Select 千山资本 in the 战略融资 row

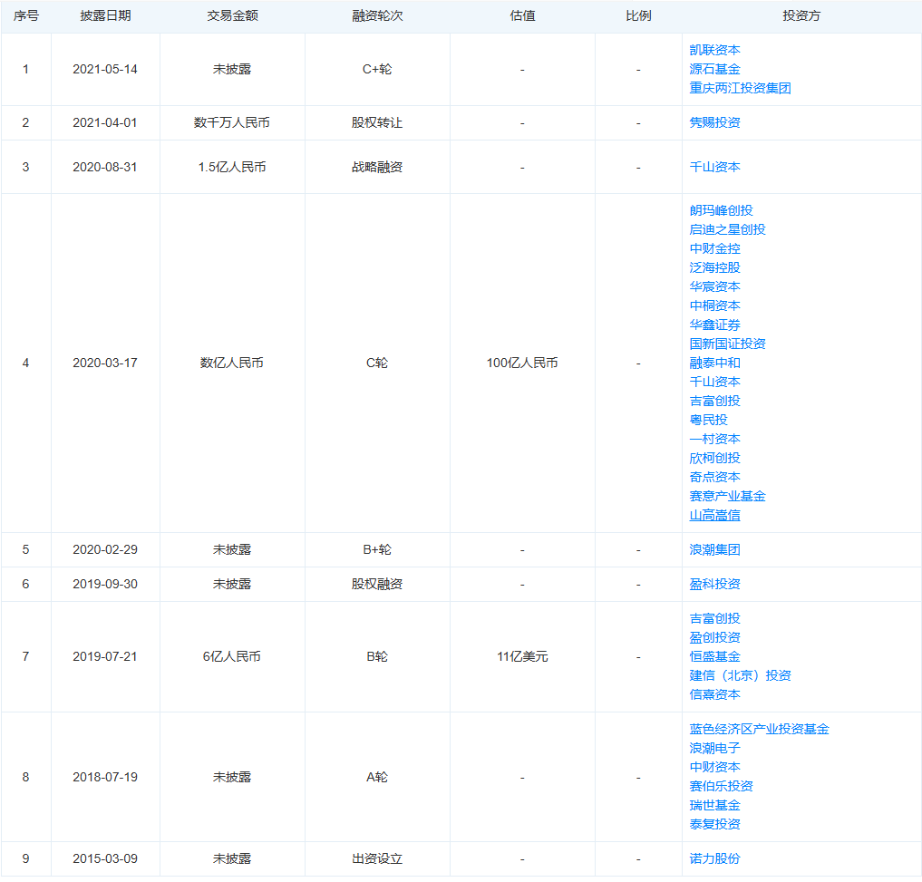click(x=714, y=167)
